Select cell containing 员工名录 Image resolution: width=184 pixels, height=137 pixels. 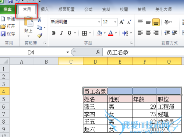(95, 91)
